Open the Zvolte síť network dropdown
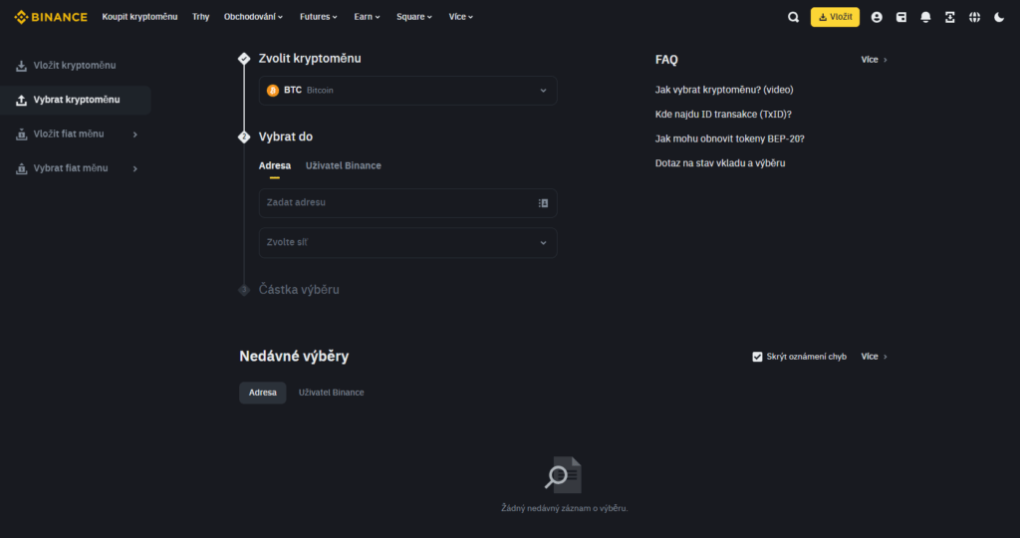This screenshot has height=538, width=1020. coord(407,243)
